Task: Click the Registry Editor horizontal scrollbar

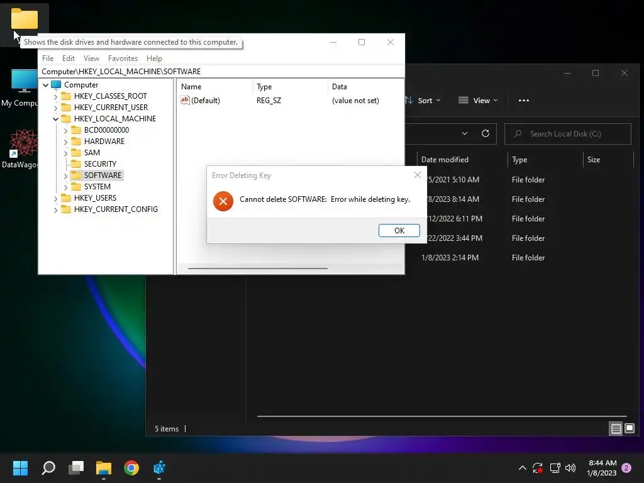Action: click(257, 269)
